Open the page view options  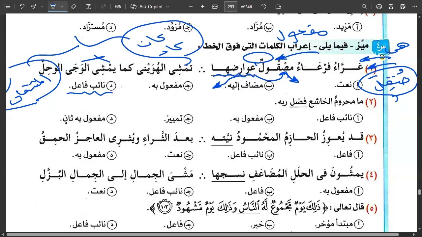point(278,7)
